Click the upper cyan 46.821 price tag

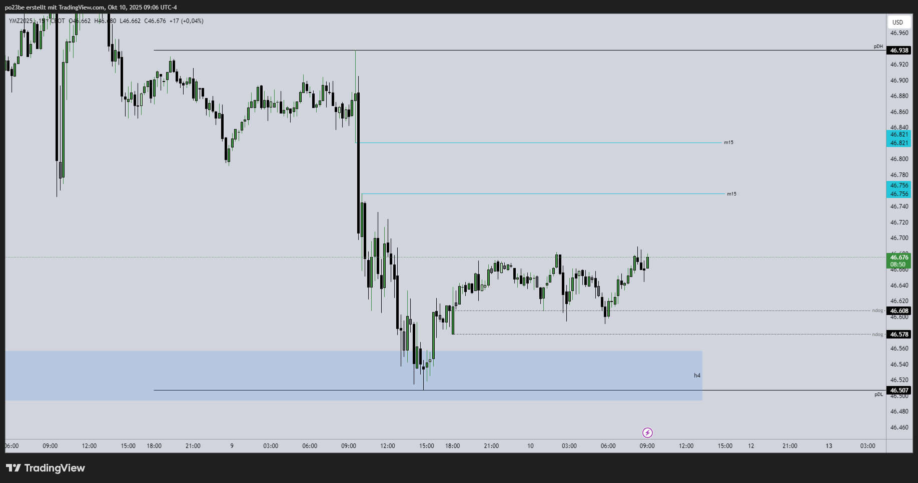pos(899,134)
